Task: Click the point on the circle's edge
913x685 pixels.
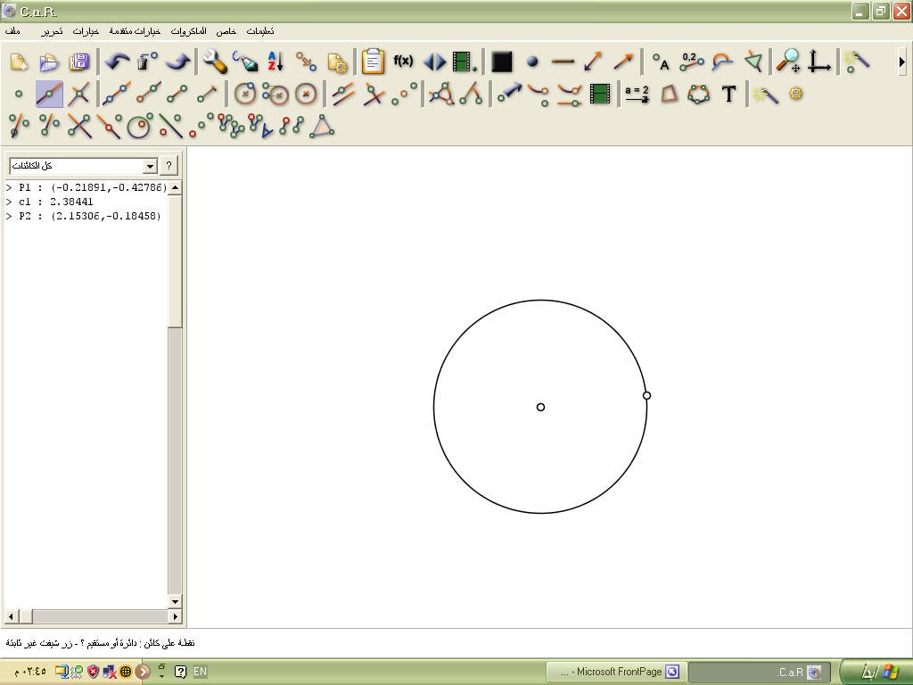Action: pos(646,395)
